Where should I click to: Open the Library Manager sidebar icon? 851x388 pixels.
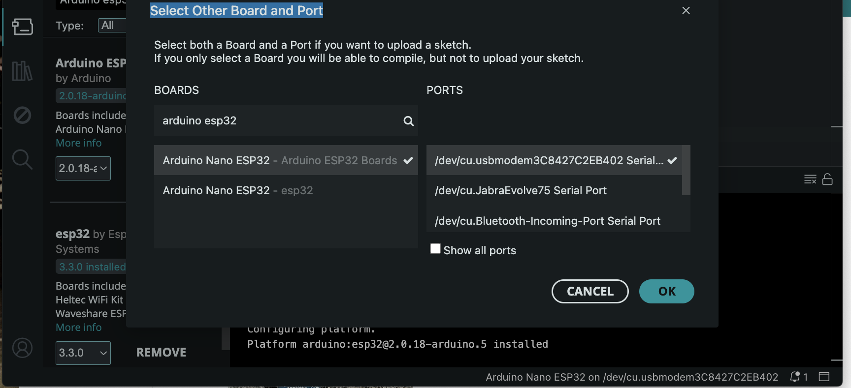[x=22, y=71]
